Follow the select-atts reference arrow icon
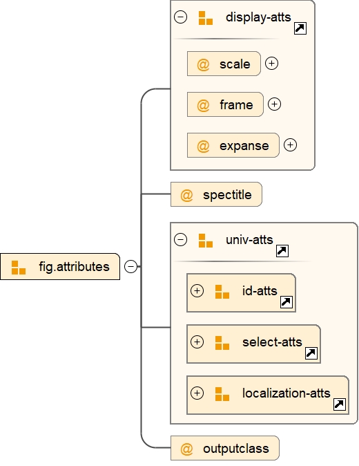 [x=311, y=353]
